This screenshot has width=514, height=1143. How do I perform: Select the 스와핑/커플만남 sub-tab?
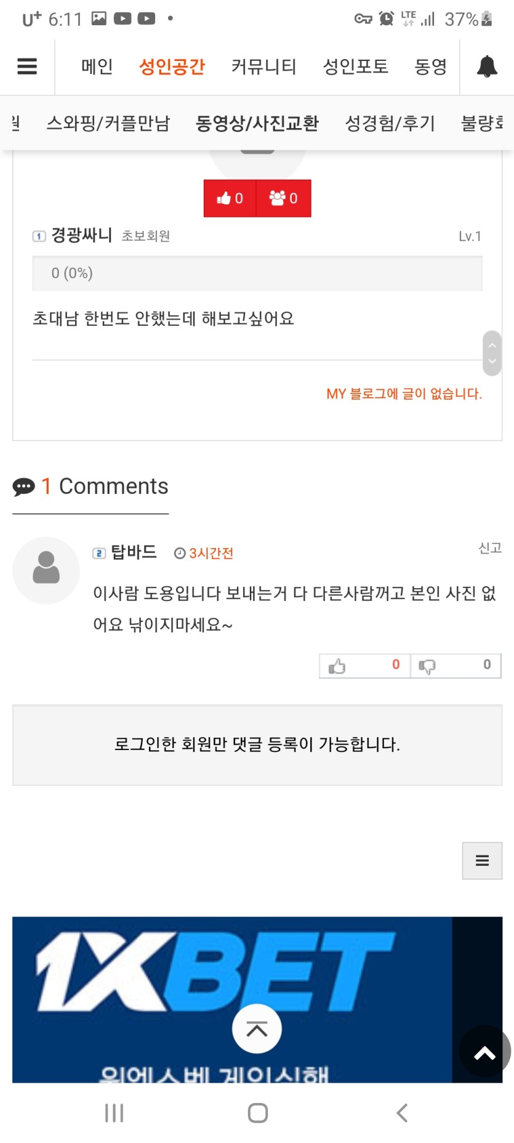point(108,123)
